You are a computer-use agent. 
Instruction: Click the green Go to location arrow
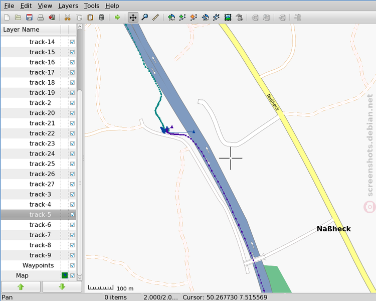[x=117, y=17]
